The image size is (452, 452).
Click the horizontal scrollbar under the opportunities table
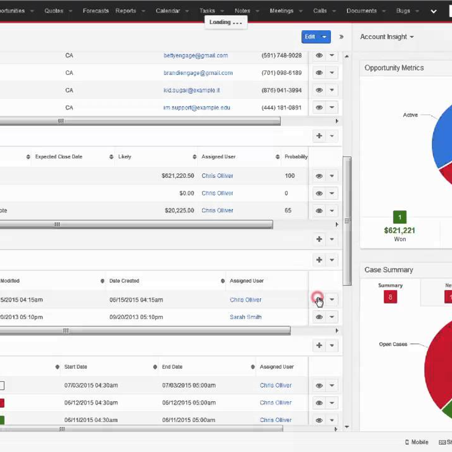pos(136,225)
